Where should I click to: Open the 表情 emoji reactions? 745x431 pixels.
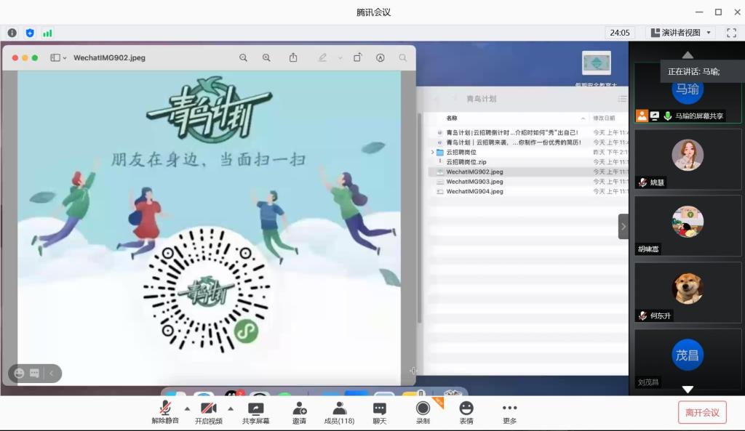coord(466,412)
